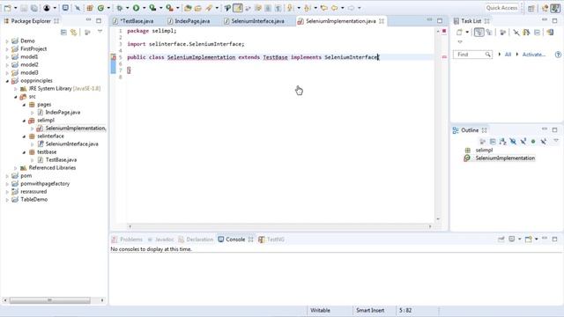Click the error marker on line 5

pyautogui.click(x=114, y=57)
